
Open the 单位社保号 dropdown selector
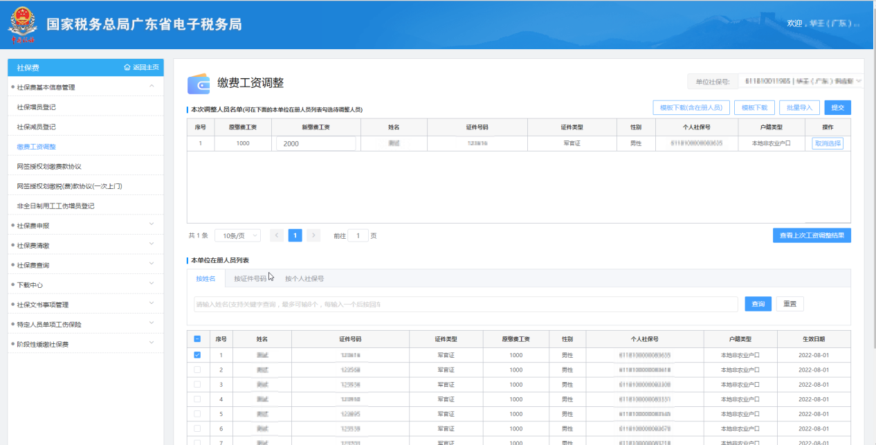801,82
